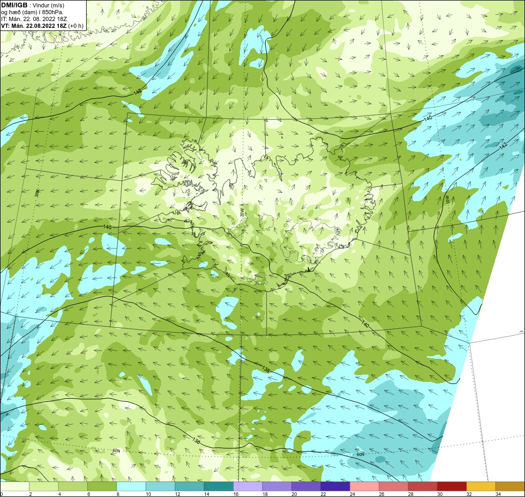
Task: Select the '30W' meridian label
Action: [x=37, y=193]
